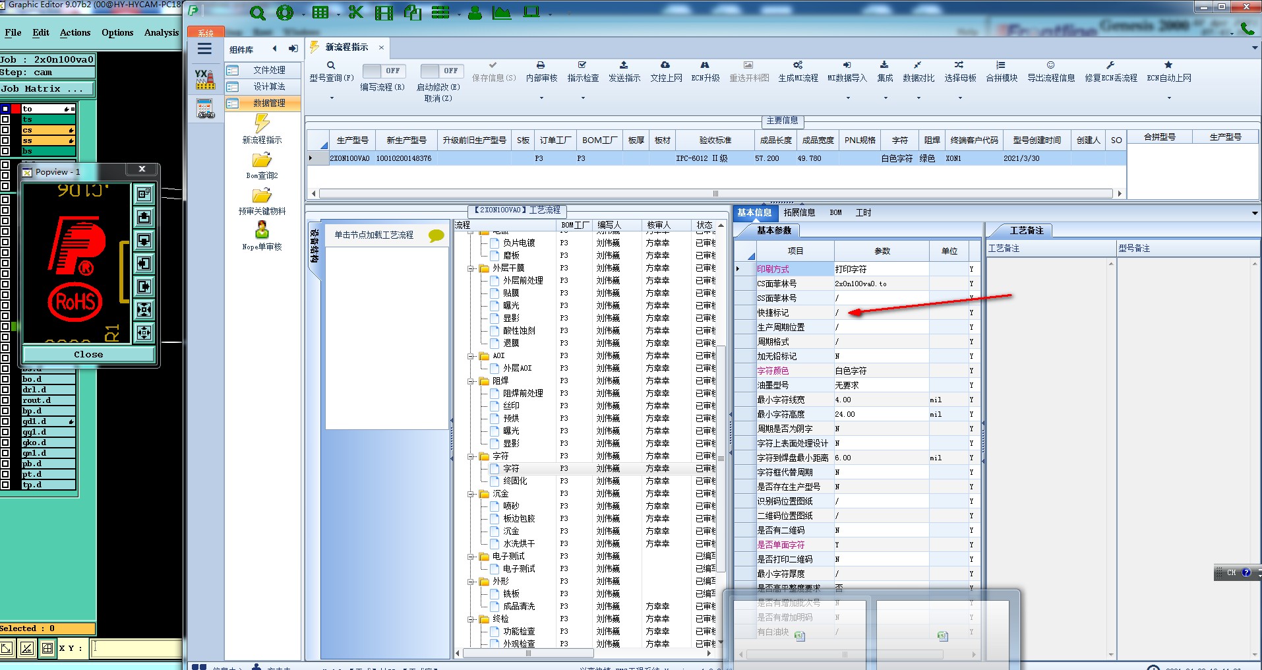Open dropdown arrow under 指示检查
Screen dimensions: 1262x670
pyautogui.click(x=583, y=98)
